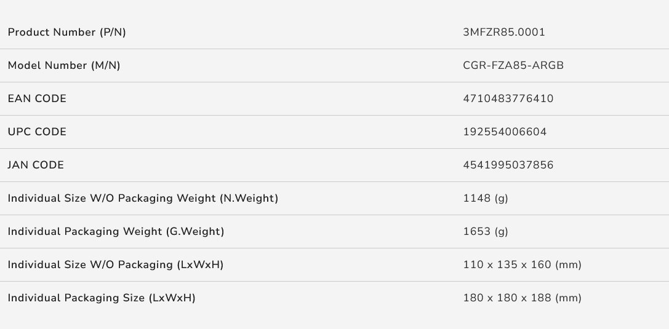The image size is (669, 329).
Task: Click the '(M/N)' abbreviation text
Action: [x=106, y=65]
